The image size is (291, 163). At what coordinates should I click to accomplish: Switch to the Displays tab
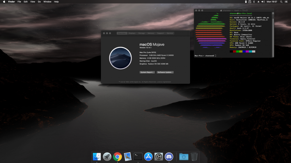tap(132, 33)
